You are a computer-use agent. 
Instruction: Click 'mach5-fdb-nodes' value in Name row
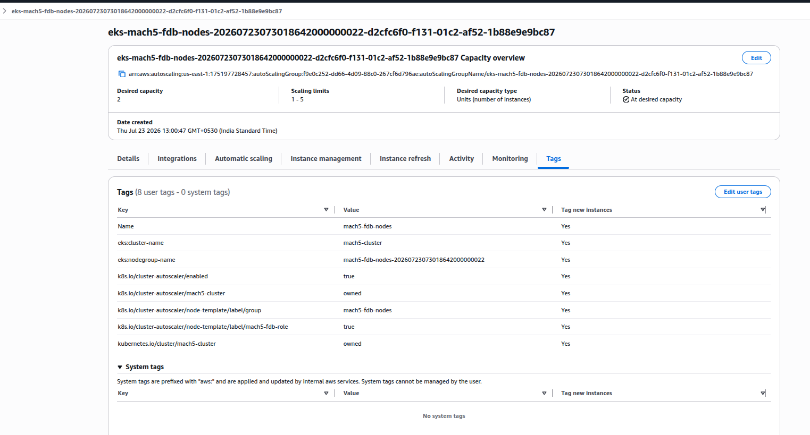point(368,226)
